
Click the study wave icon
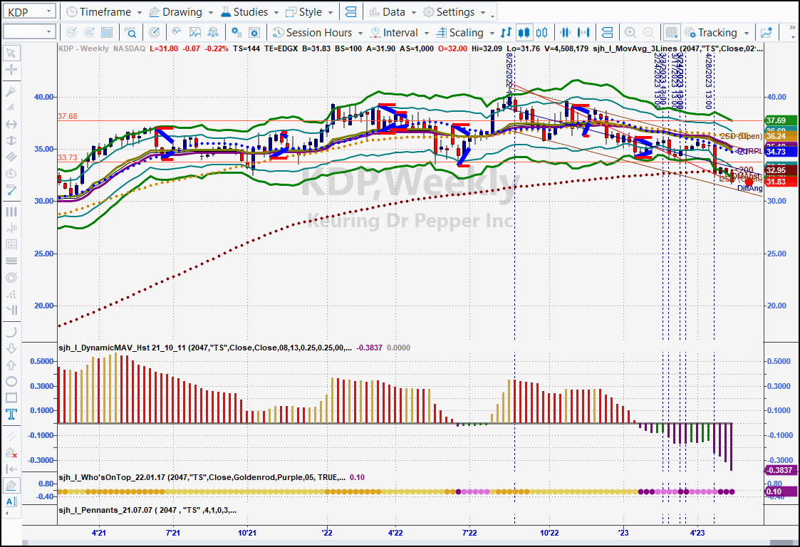coord(177,33)
